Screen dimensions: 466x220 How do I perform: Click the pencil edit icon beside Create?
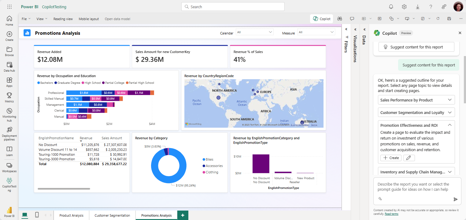pyautogui.click(x=409, y=158)
